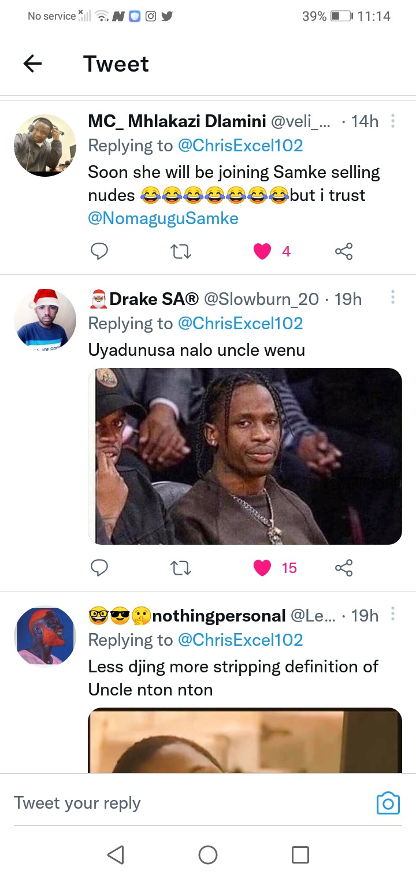The width and height of the screenshot is (416, 878).
Task: Reply to MC_ Mhlakazi Dlamini's tweet
Action: click(x=99, y=251)
